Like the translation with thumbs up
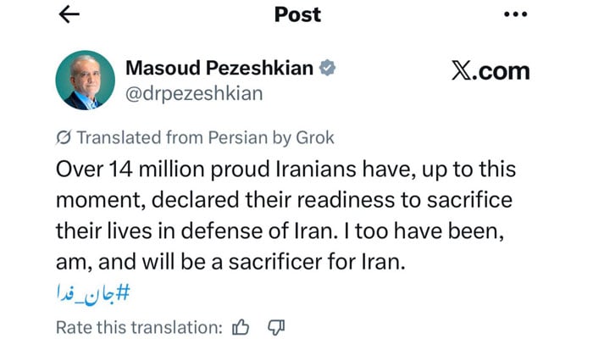The image size is (593, 339). click(x=241, y=326)
